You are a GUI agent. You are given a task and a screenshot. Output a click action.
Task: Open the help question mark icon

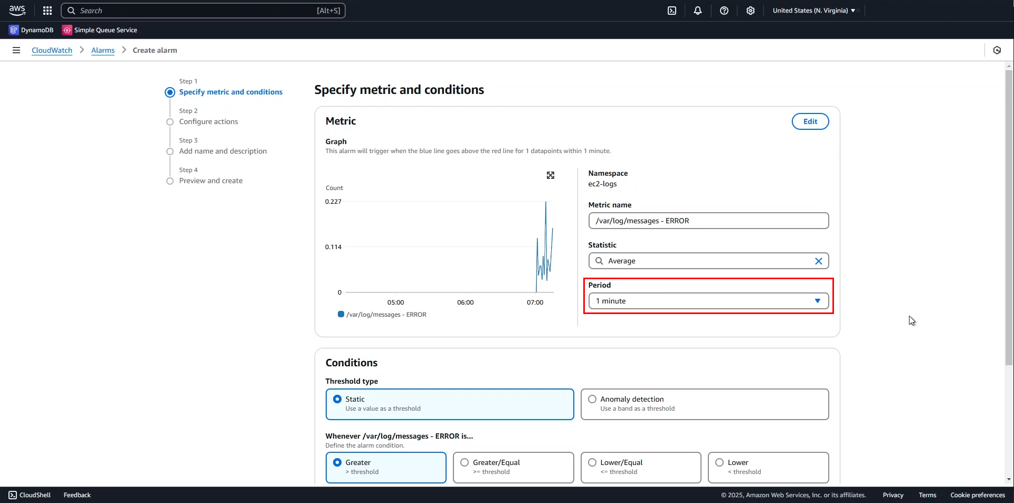tap(724, 11)
